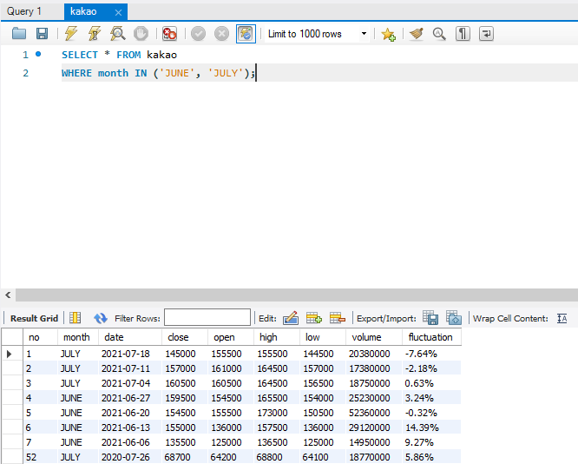
Task: Click the statement marker dot on line 1
Action: (x=38, y=54)
